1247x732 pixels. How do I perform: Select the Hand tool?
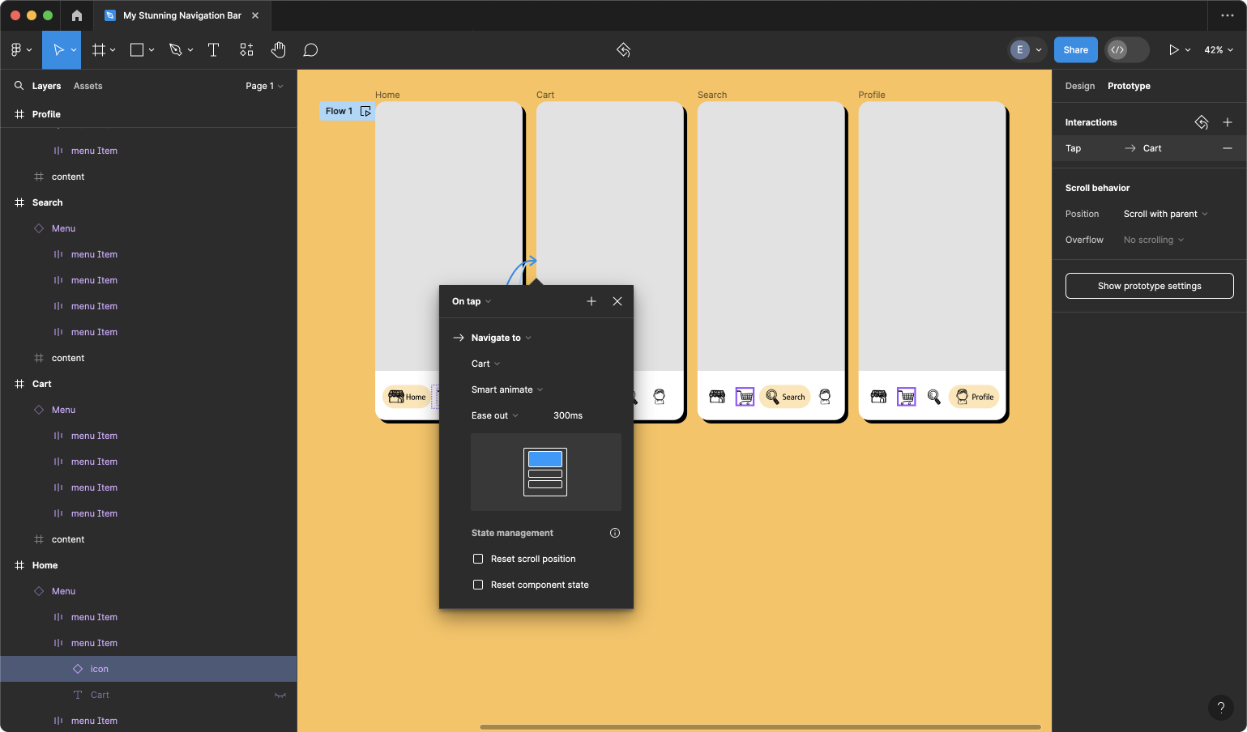(278, 50)
